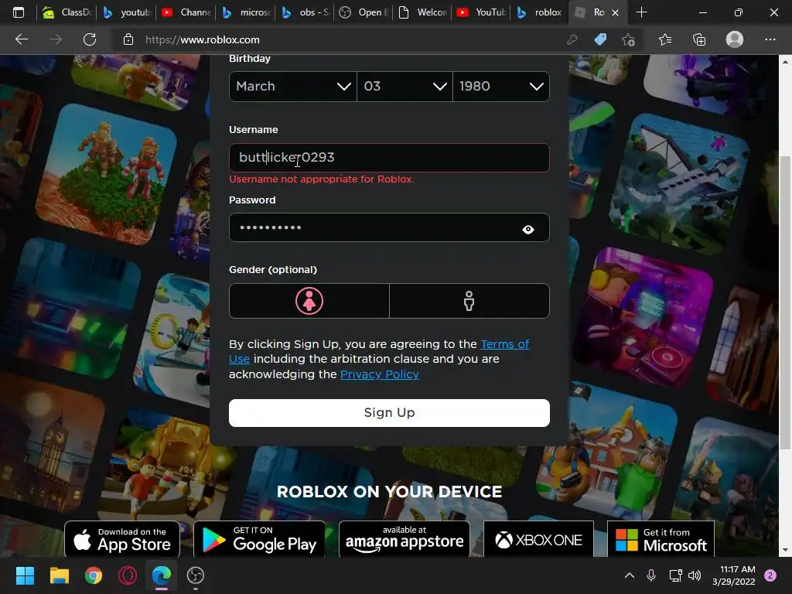Open the birthday year dropdown
The height and width of the screenshot is (594, 792).
coord(501,87)
